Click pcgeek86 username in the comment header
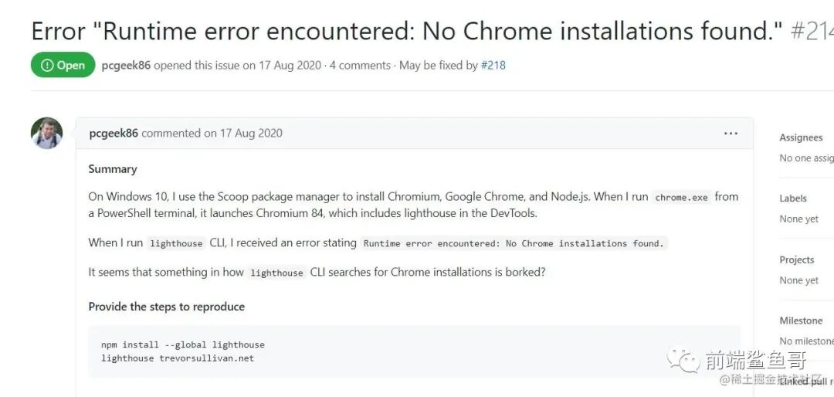The image size is (834, 397). click(x=114, y=134)
